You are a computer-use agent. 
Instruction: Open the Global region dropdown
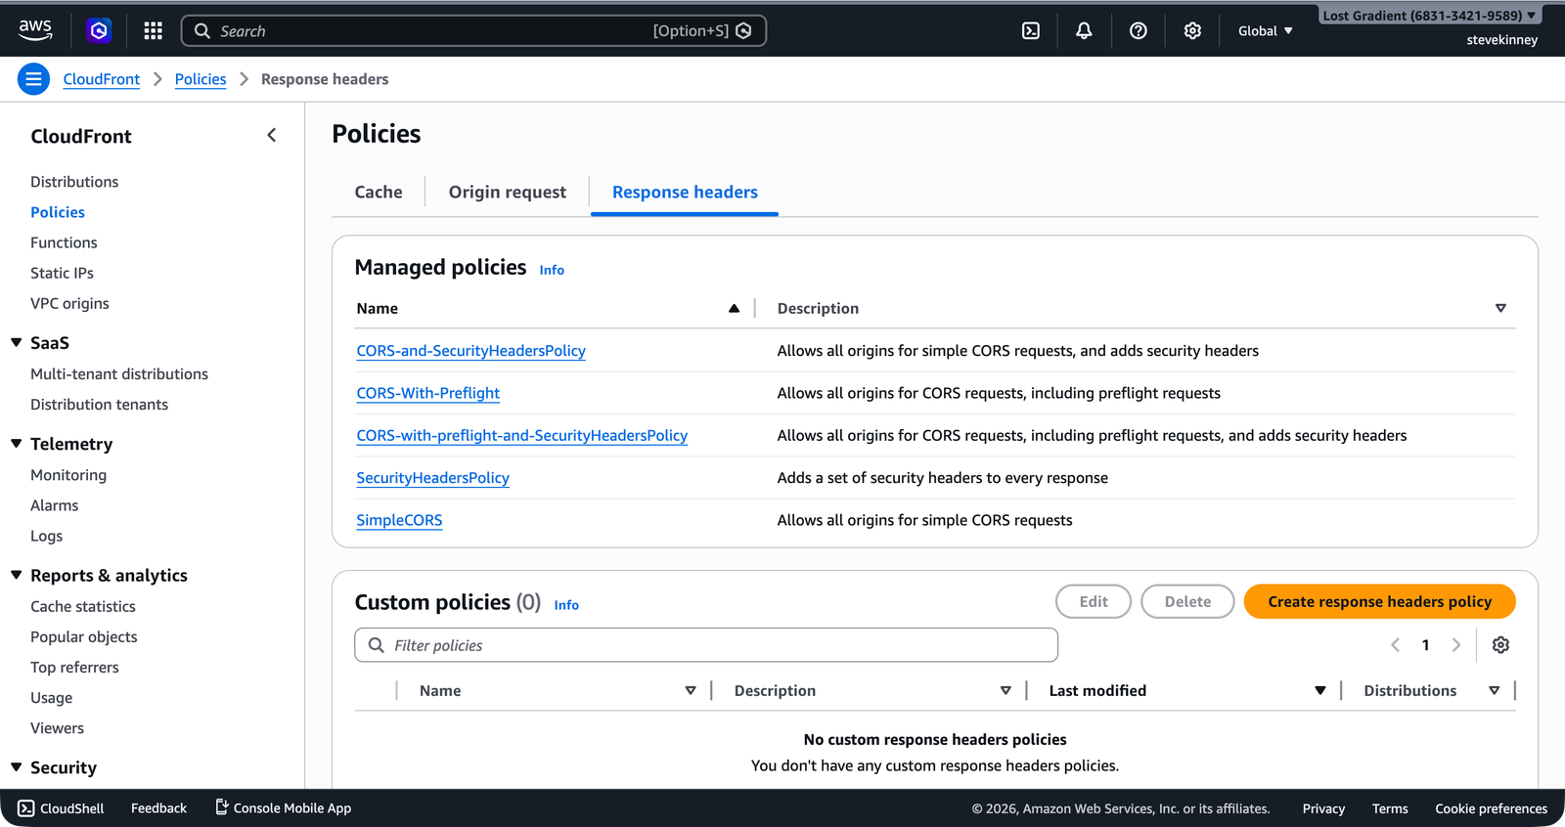coord(1265,31)
